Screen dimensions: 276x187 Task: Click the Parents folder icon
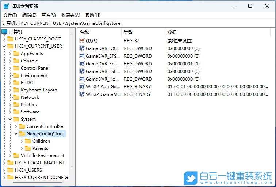click(28, 148)
